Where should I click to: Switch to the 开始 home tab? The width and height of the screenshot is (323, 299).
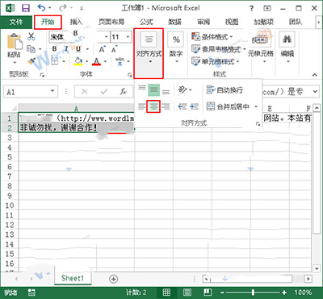48,22
